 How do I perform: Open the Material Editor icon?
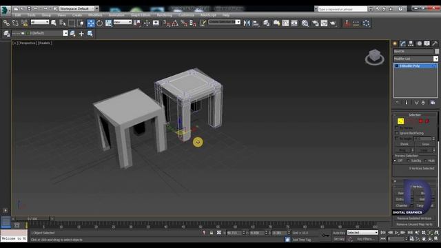(305, 23)
